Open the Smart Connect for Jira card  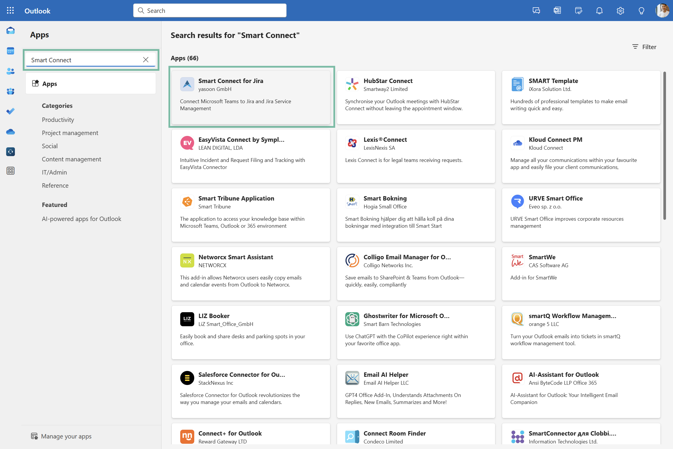tap(251, 97)
